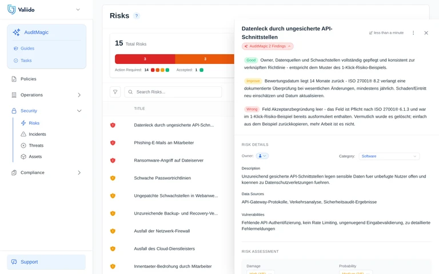439x274 pixels.
Task: Click the Tasks checkmark circle icon
Action: tap(15, 61)
